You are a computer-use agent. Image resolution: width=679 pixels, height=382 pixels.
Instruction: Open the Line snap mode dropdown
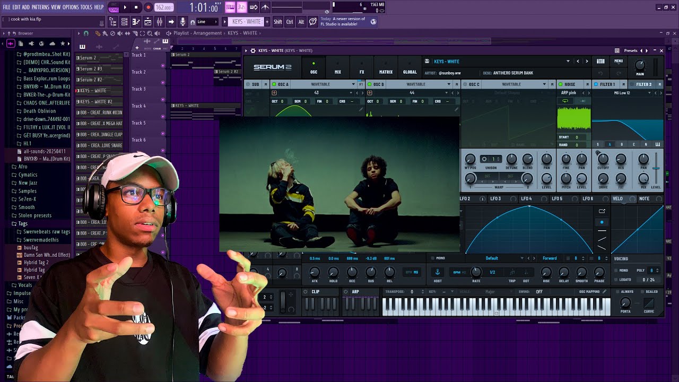(x=207, y=22)
